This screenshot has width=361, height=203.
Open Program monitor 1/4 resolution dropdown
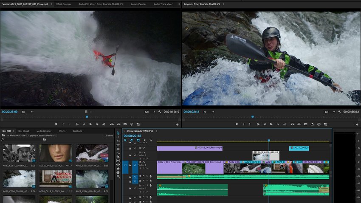tap(330, 112)
